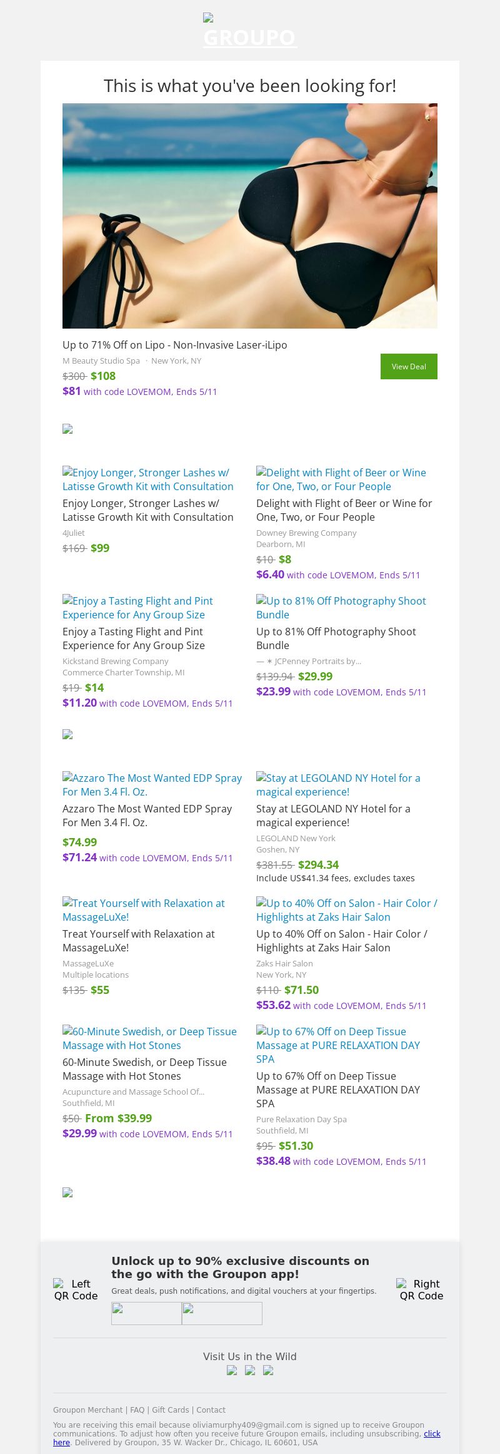Click the Groupon logo in the header
The image size is (500, 1454).
(249, 31)
